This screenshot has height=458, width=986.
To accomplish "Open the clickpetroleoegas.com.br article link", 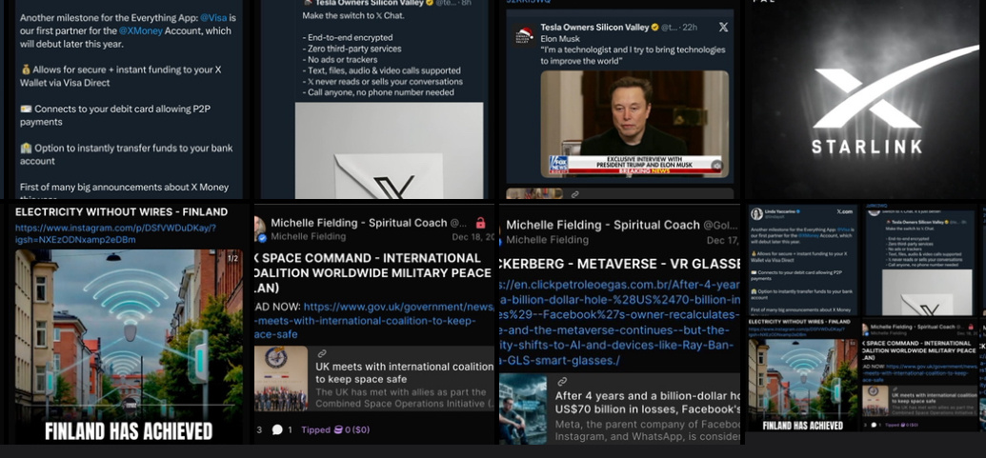I will [620, 322].
